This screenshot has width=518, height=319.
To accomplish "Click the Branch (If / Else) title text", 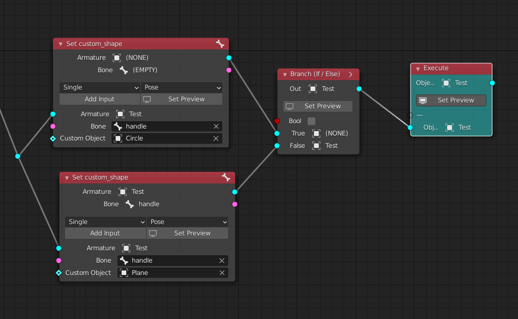I will [x=315, y=74].
